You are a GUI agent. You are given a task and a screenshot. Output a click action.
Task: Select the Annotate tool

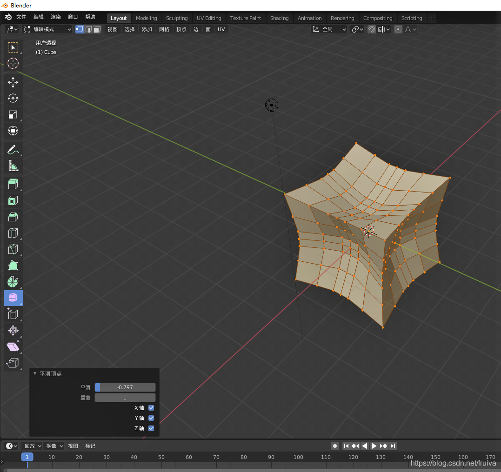click(x=13, y=149)
